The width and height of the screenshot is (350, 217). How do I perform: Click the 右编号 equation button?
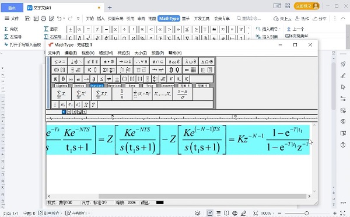52,37
